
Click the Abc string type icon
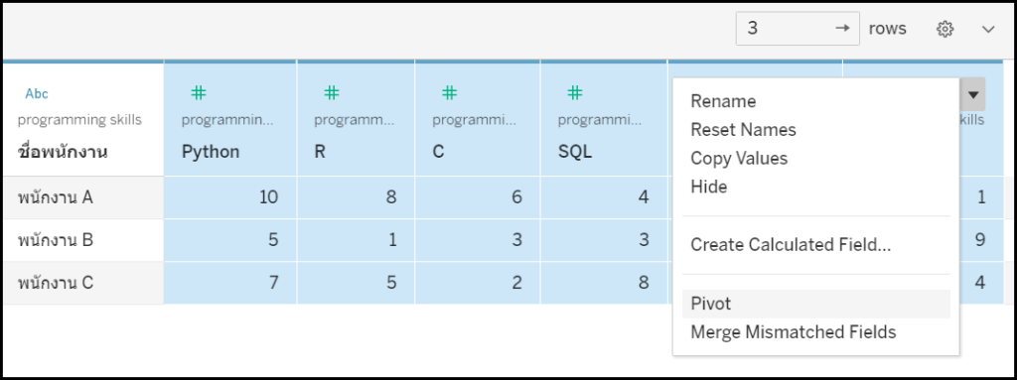[x=37, y=94]
